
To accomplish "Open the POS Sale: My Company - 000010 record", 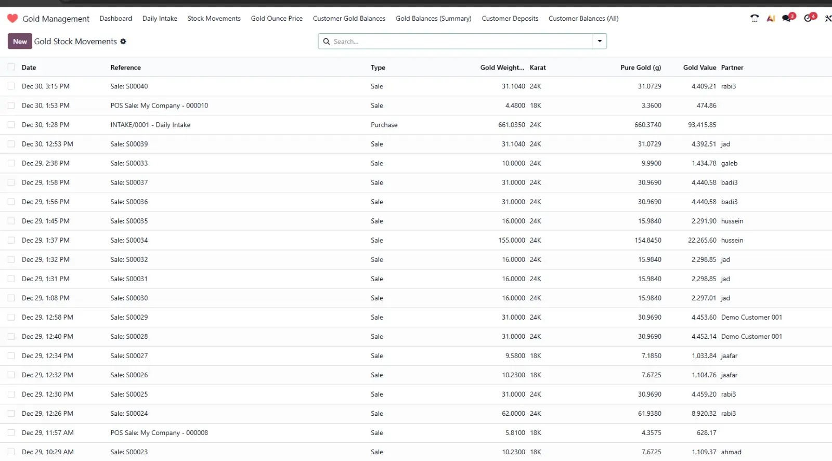I will (159, 106).
